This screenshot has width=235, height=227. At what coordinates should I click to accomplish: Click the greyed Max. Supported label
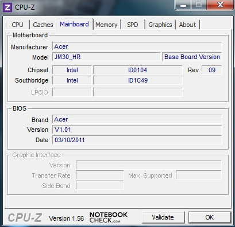point(150,175)
